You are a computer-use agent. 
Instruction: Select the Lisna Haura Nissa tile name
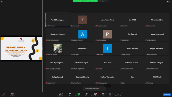point(107,20)
